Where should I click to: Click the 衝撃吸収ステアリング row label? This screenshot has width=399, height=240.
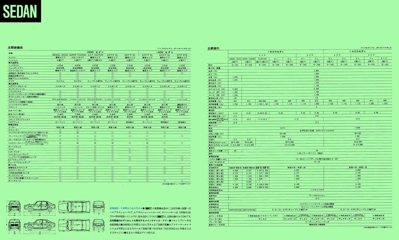coord(18,168)
